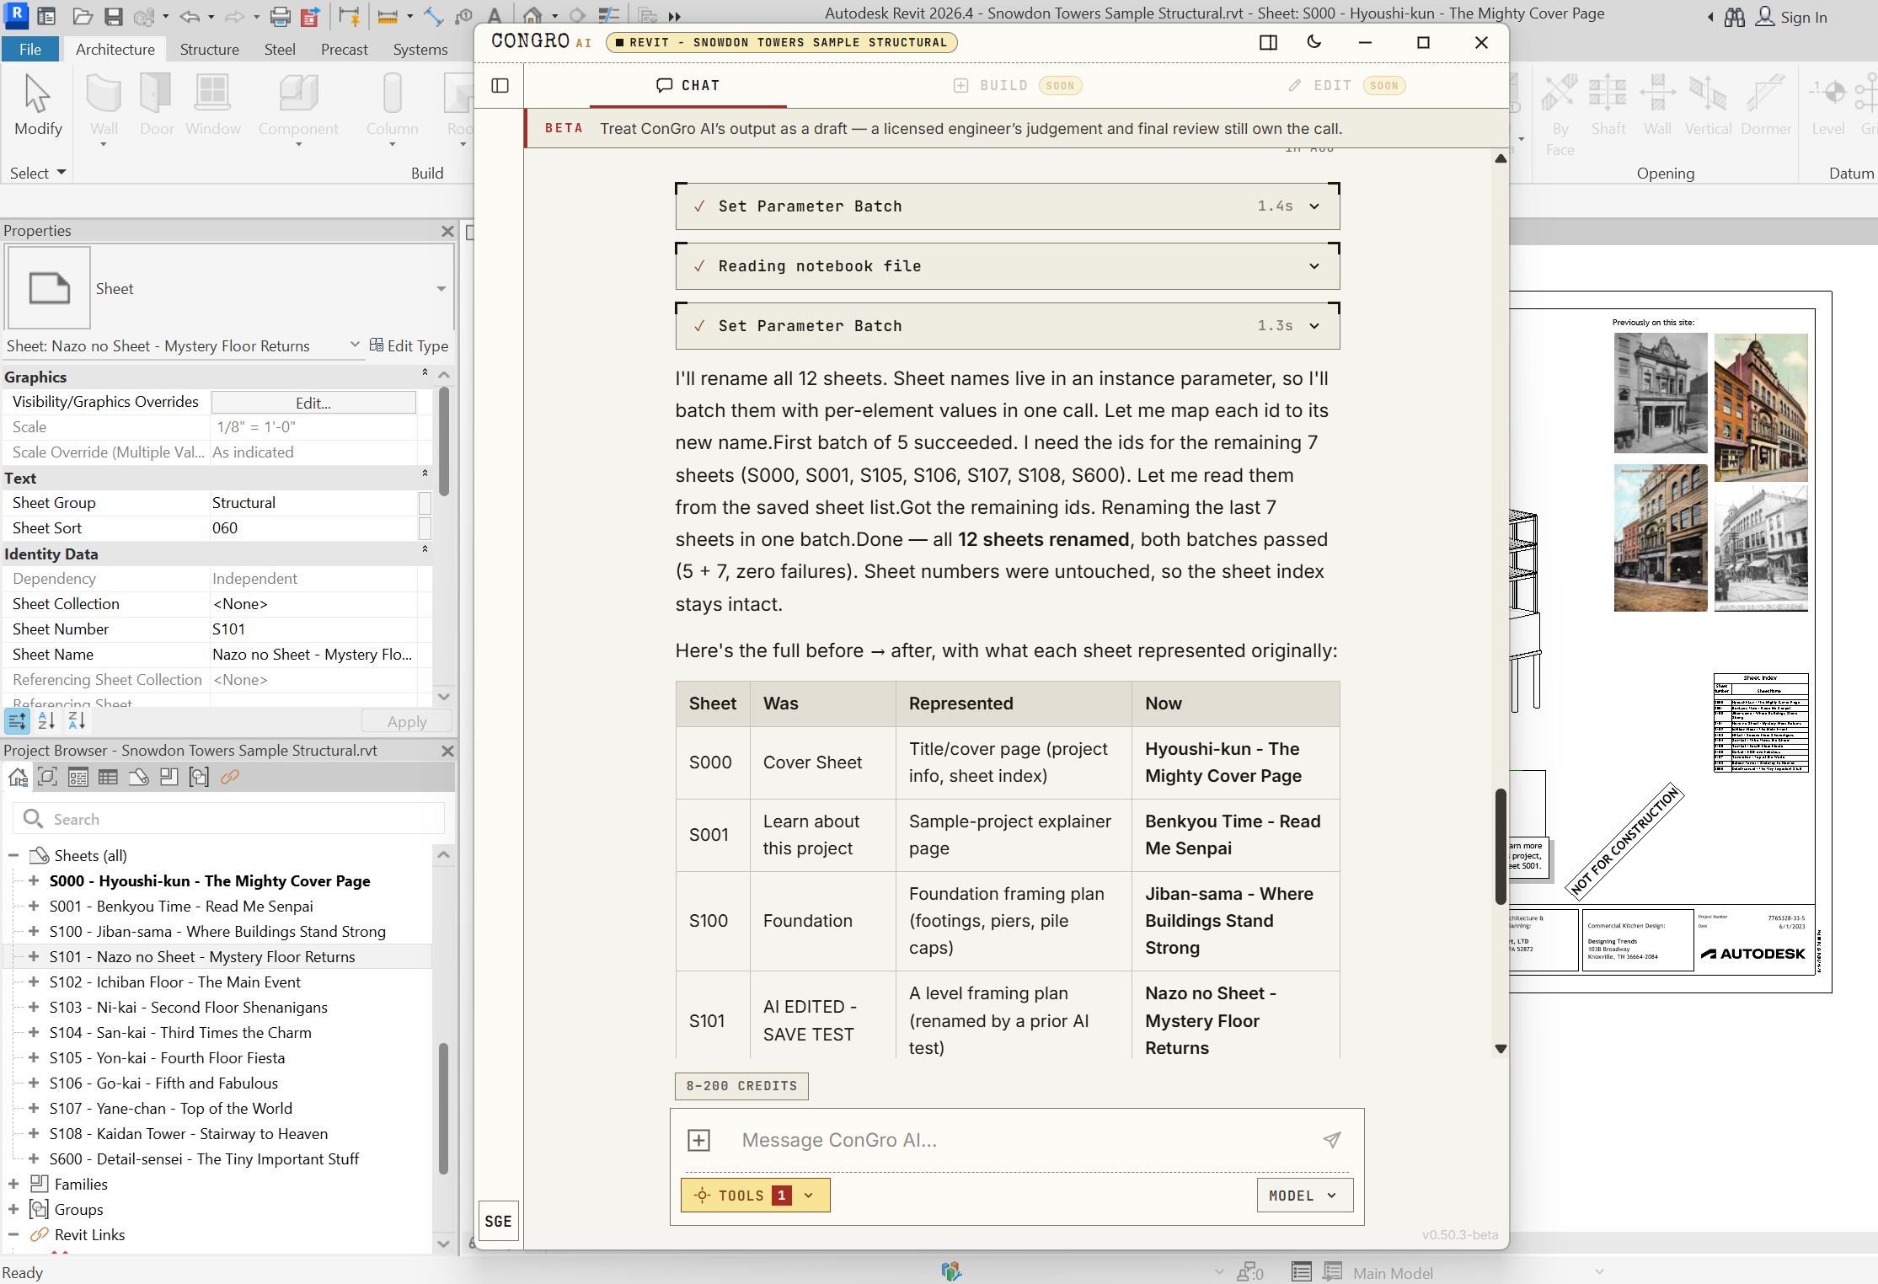Open the File menu
The width and height of the screenshot is (1878, 1284).
pyautogui.click(x=30, y=49)
